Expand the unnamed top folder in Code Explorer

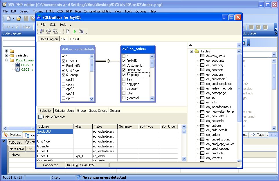pyautogui.click(x=7, y=51)
